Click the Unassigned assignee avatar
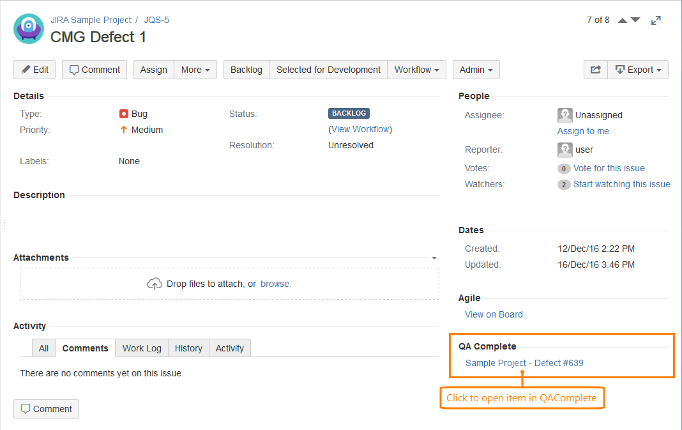 click(565, 115)
